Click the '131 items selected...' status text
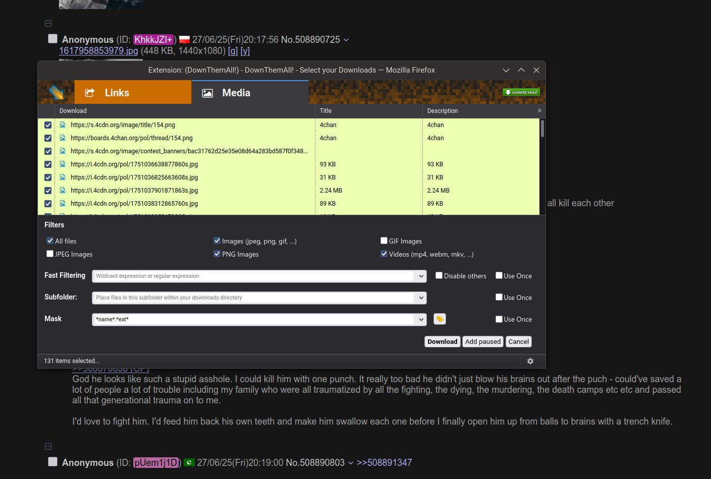 (x=72, y=361)
